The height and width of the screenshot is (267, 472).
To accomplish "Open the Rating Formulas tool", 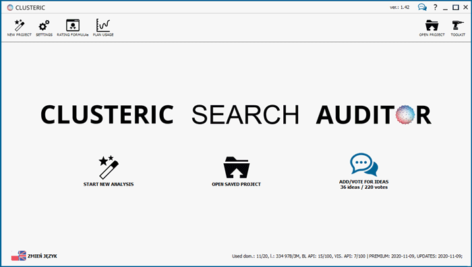I will click(73, 26).
